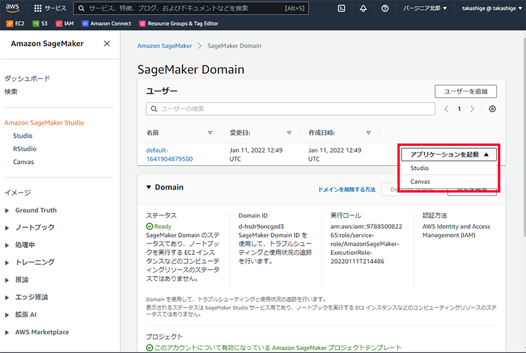Collapse the Domain section
The height and width of the screenshot is (353, 526).
tap(148, 187)
